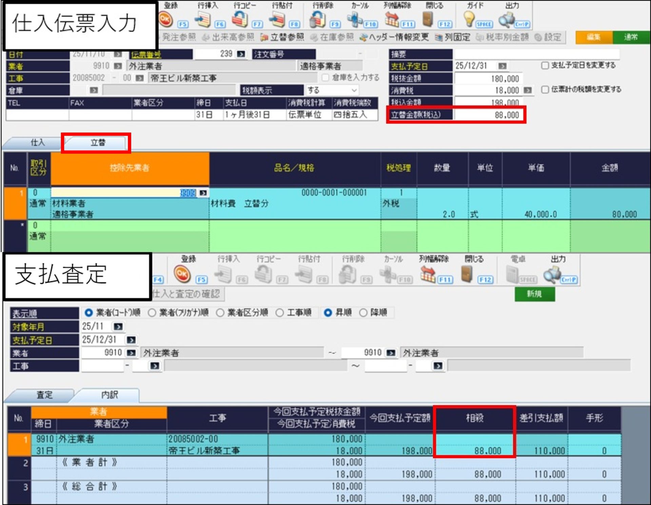This screenshot has width=651, height=505.
Task: Click the row delete (行削除) icon
Action: coord(318,20)
